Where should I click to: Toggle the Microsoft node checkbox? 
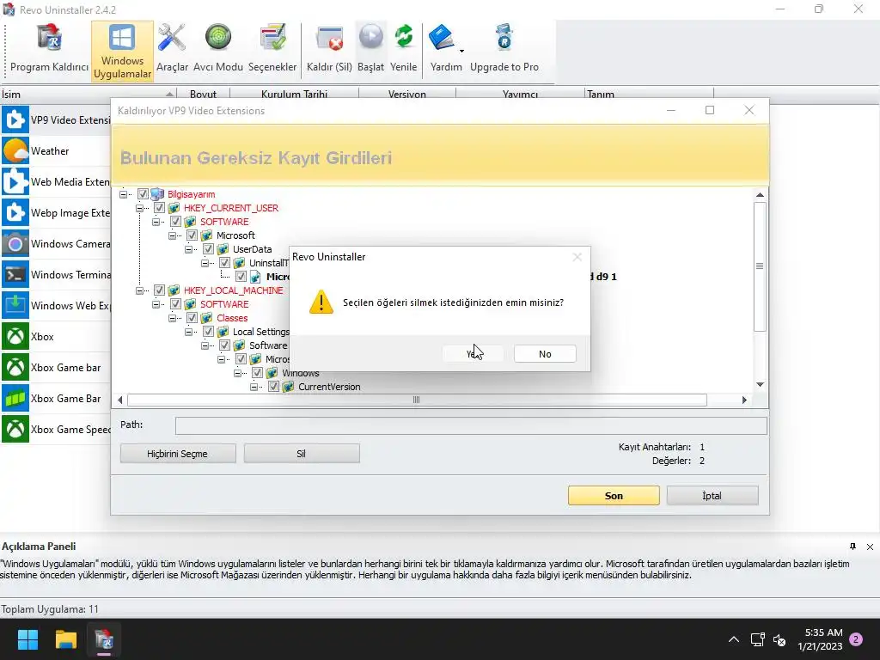tap(192, 235)
